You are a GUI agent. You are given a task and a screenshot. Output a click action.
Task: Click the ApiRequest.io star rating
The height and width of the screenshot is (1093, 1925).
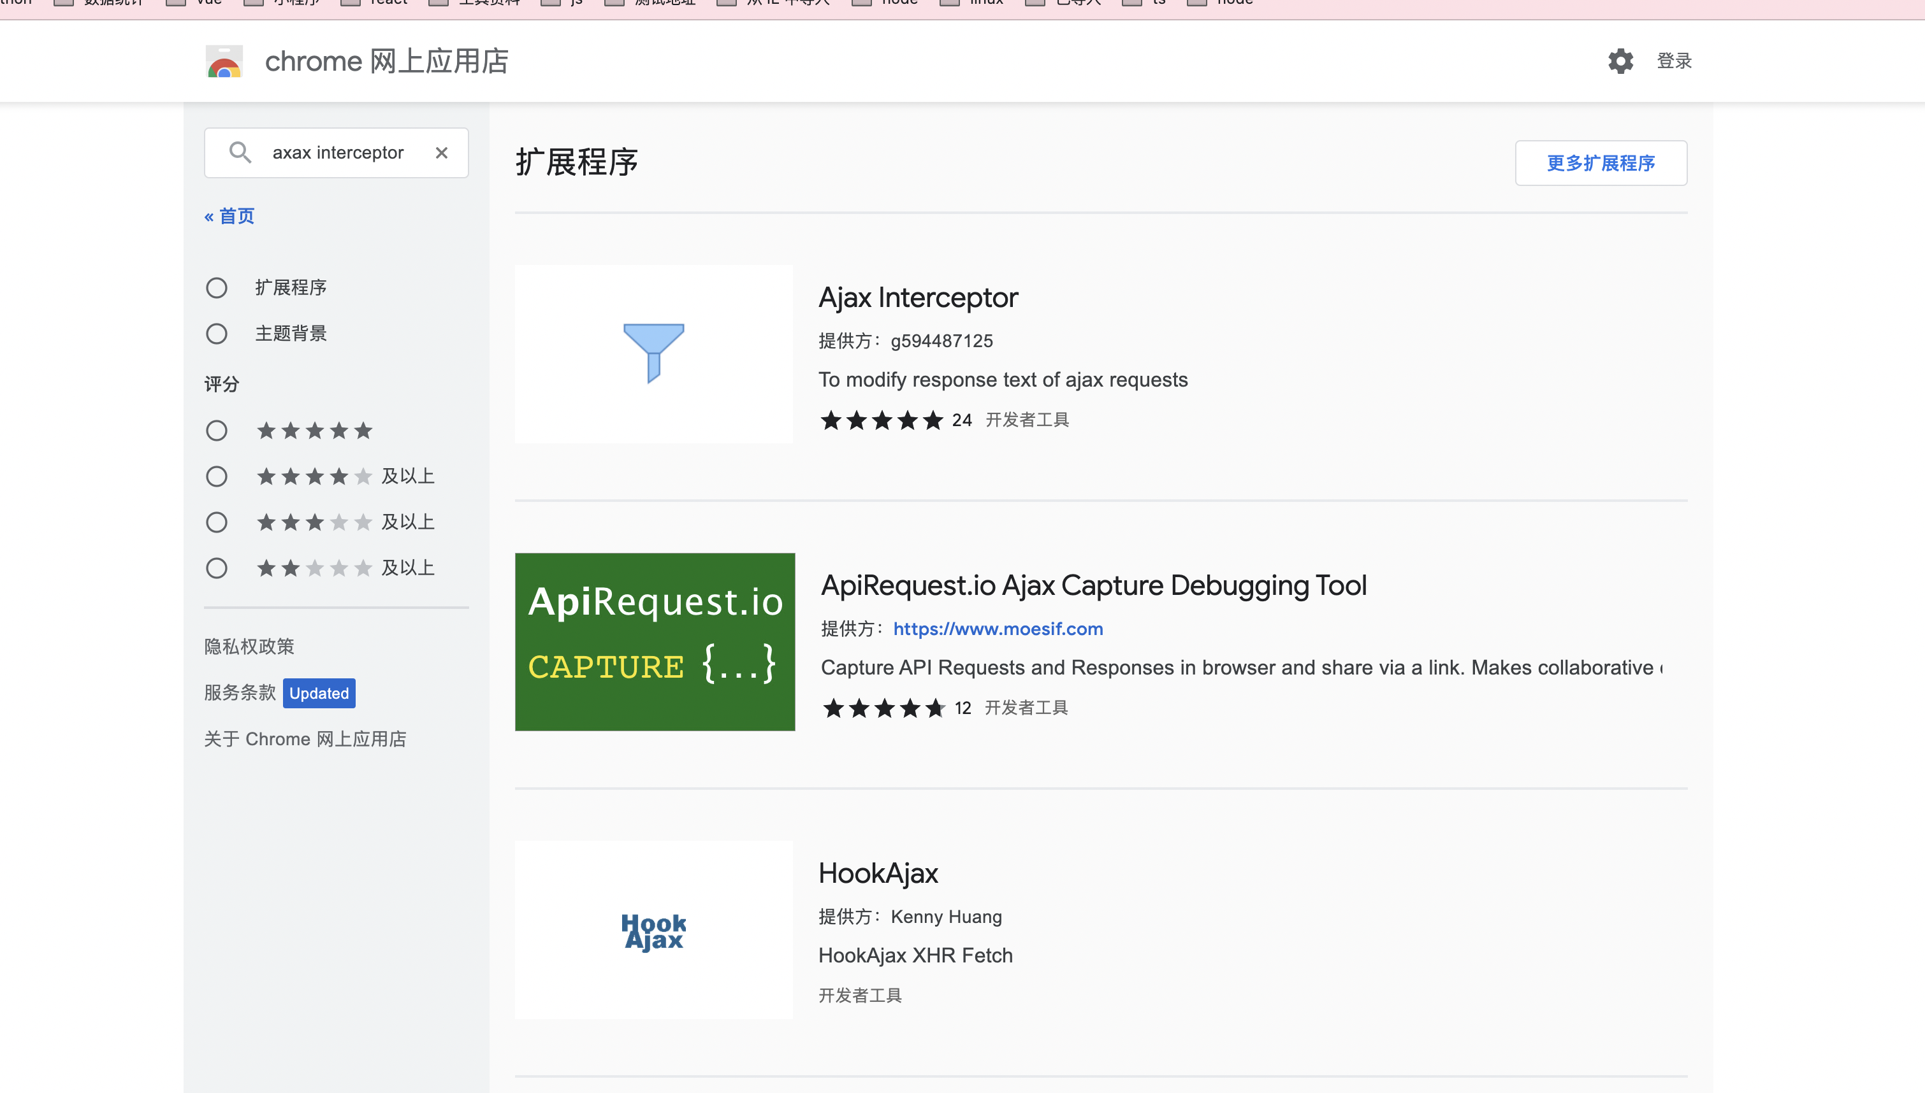[883, 708]
